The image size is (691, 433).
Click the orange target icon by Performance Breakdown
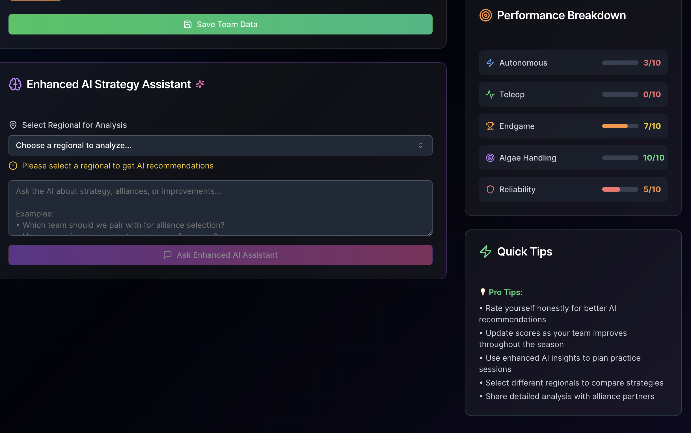point(485,15)
